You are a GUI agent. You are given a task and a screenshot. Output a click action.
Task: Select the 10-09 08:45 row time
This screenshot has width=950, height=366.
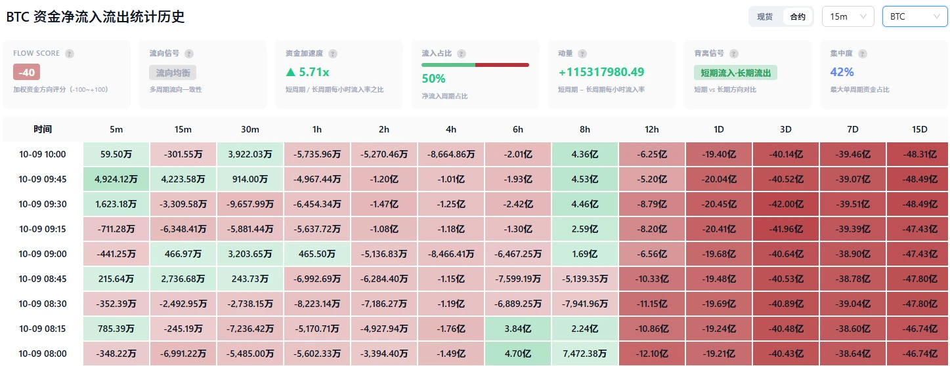click(x=43, y=279)
